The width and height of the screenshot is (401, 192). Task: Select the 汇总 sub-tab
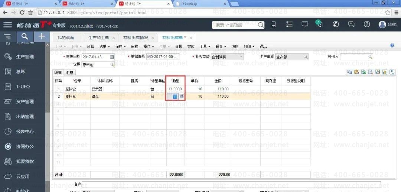[69, 73]
